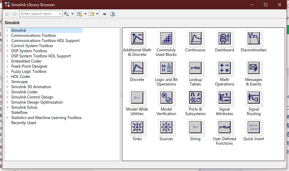Select DSP System Toolbox HDL Support

pos(41,56)
